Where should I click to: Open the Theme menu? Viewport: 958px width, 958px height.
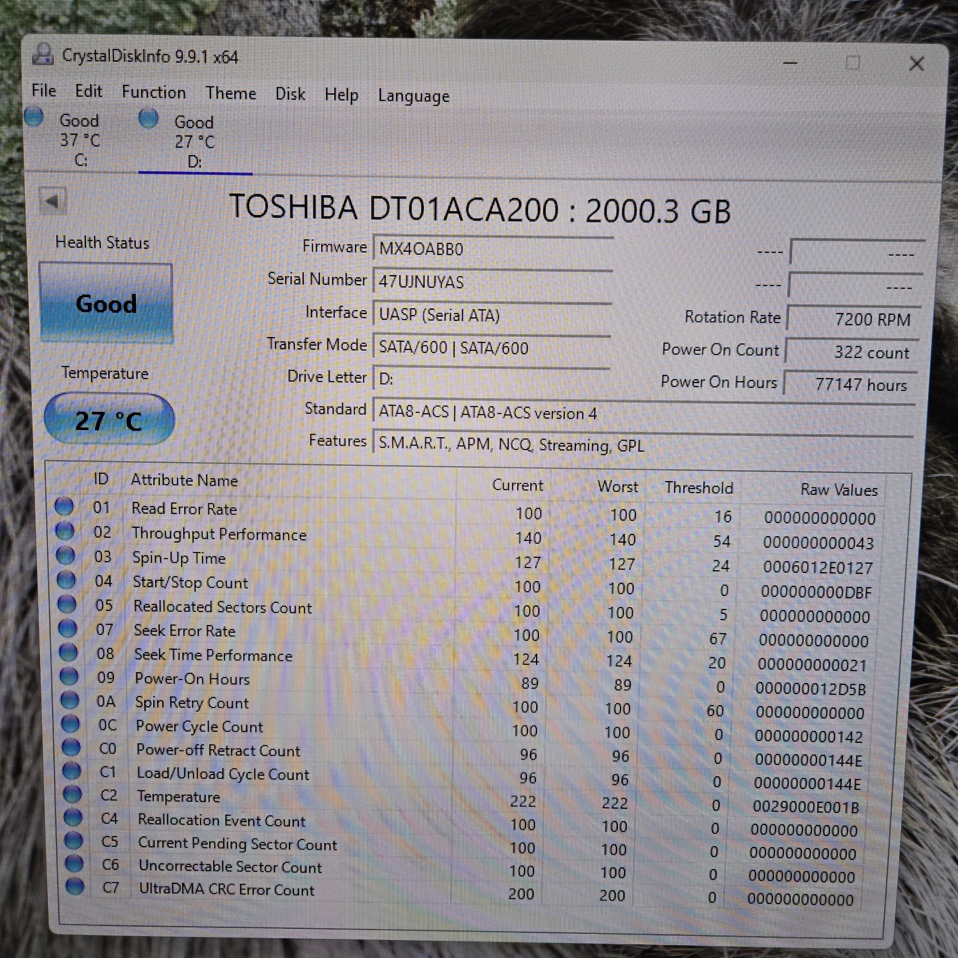tap(231, 93)
